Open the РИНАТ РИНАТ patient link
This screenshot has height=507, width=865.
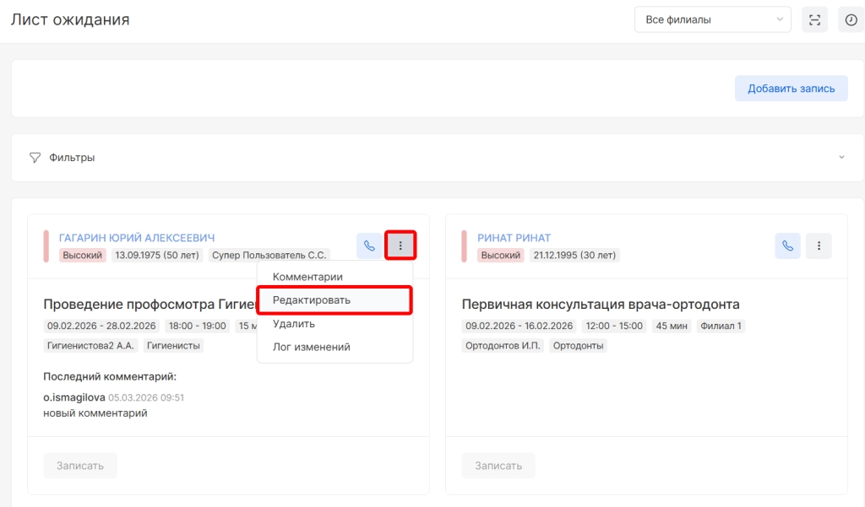point(514,238)
